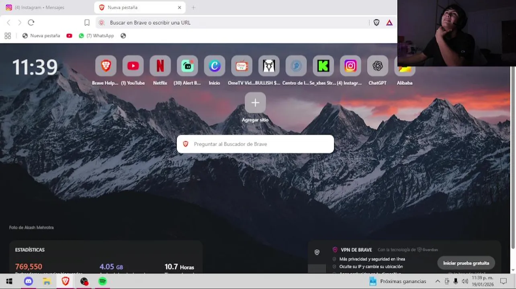The height and width of the screenshot is (289, 516).
Task: Click the VPN DE BRAVE heading
Action: [x=356, y=250]
